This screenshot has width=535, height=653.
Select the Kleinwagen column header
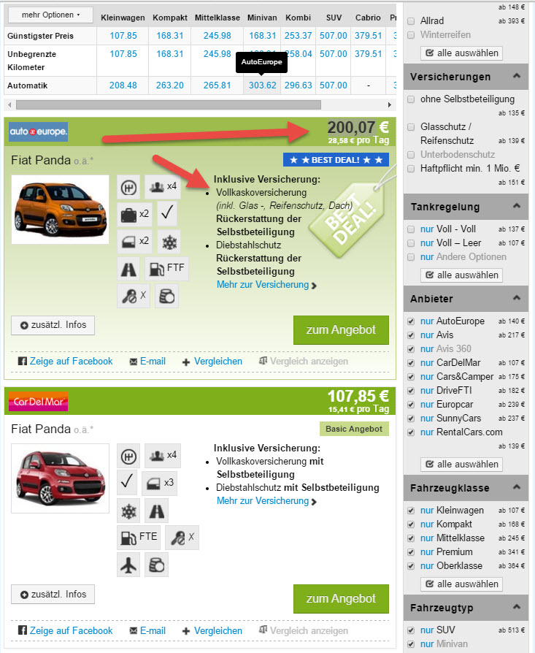click(123, 18)
